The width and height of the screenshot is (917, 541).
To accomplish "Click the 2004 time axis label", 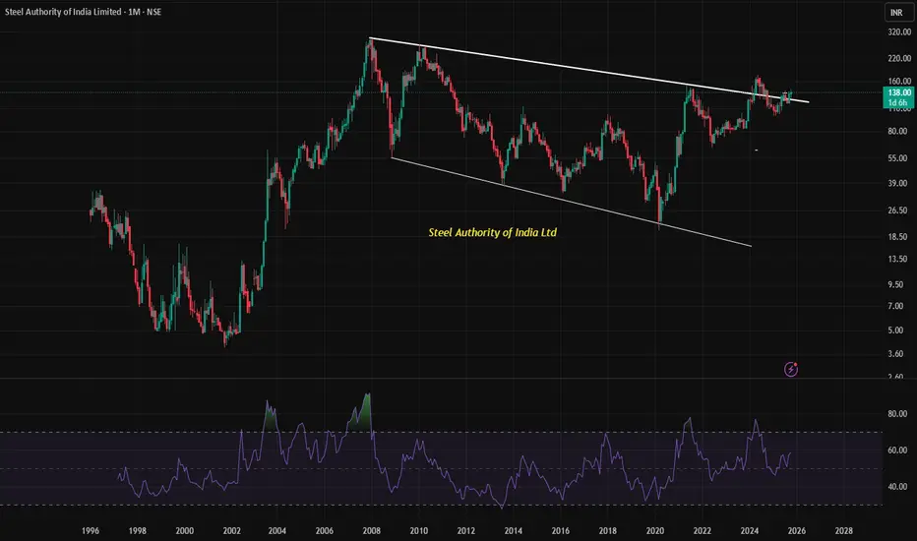I will click(x=277, y=531).
